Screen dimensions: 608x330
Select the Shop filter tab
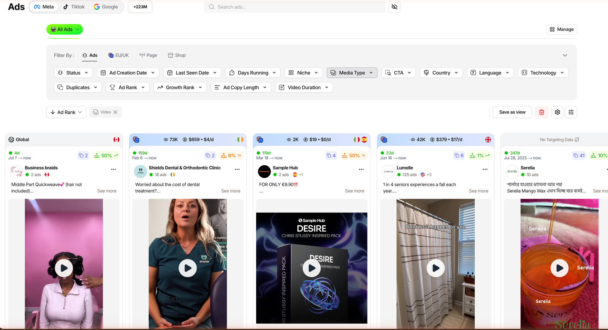tap(177, 55)
